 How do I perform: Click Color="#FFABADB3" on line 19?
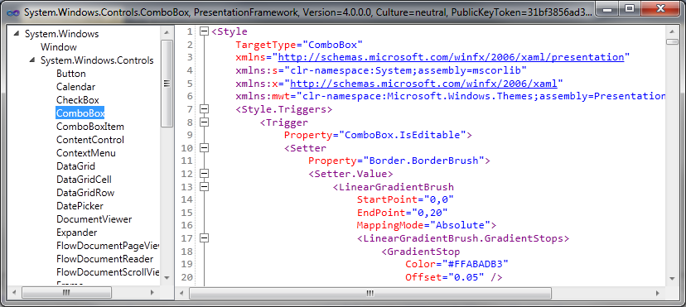(x=457, y=264)
